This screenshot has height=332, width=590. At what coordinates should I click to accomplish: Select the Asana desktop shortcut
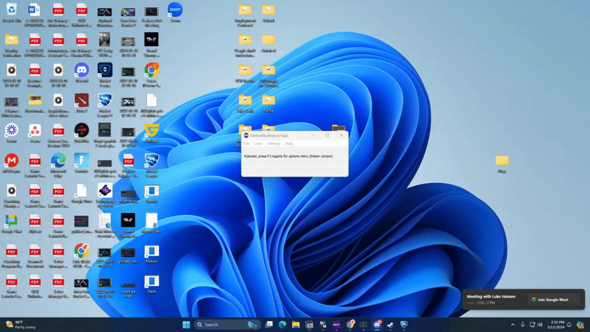coord(35,133)
